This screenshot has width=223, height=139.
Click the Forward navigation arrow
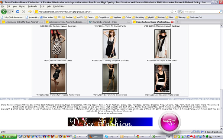tap(9, 11)
